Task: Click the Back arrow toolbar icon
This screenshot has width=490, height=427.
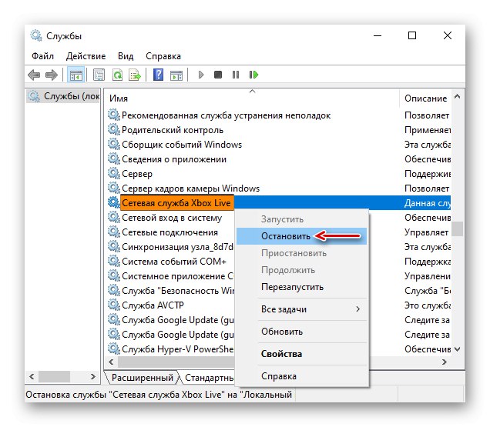Action: click(x=34, y=75)
